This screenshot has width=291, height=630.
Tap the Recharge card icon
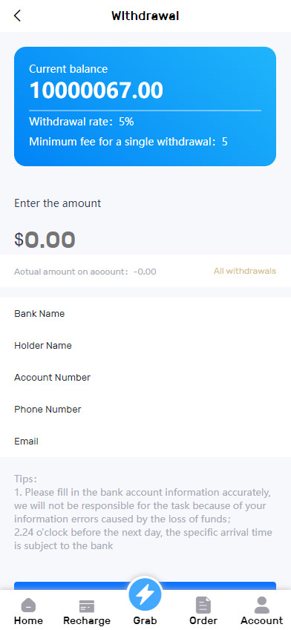click(87, 606)
